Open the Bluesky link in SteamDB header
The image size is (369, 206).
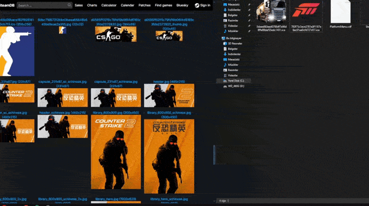(x=182, y=5)
